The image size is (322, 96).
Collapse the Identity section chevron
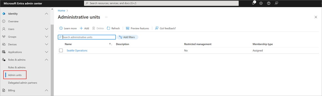pyautogui.click(x=46, y=14)
